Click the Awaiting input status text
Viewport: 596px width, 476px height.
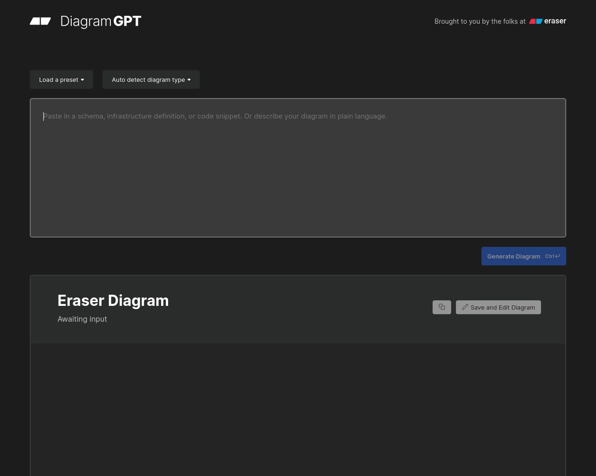tap(82, 319)
